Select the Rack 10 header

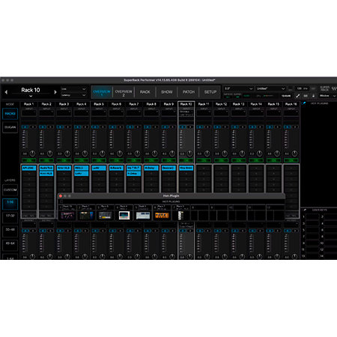[x=186, y=104]
